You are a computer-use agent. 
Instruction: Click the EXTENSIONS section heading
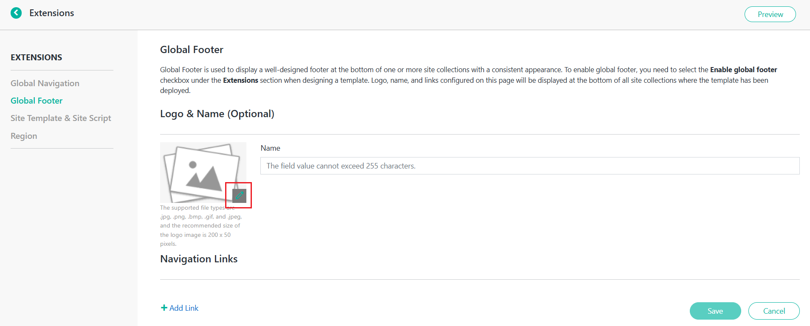point(36,57)
